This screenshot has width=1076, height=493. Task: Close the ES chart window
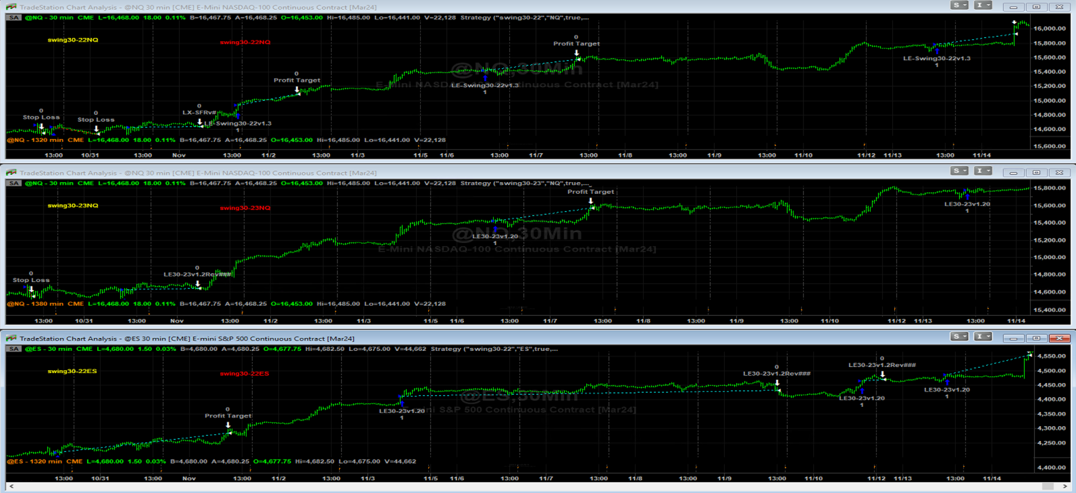click(1059, 338)
